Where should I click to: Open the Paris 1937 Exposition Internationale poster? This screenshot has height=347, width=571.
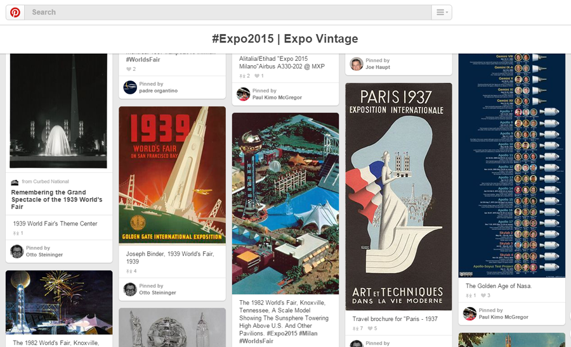(399, 196)
